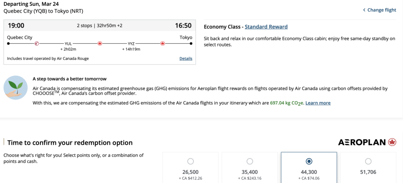Click the Change flight link

click(x=381, y=10)
